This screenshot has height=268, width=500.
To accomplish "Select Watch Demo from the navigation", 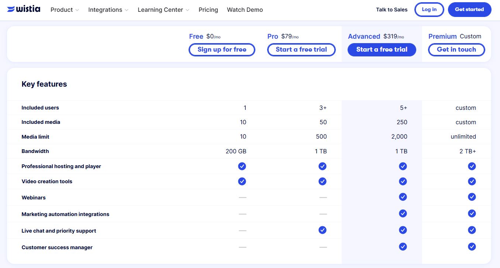I will pos(245,10).
